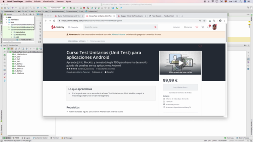253x142 pixels.
Task: Switch to the Test Results — FizzBuzzTest tab
Action: [x=163, y=16]
